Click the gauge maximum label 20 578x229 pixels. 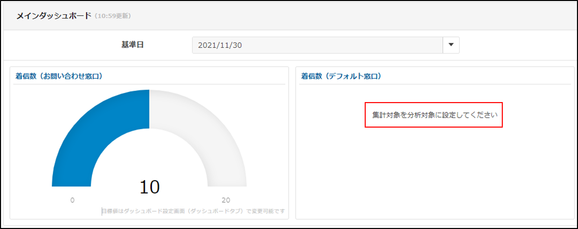226,200
